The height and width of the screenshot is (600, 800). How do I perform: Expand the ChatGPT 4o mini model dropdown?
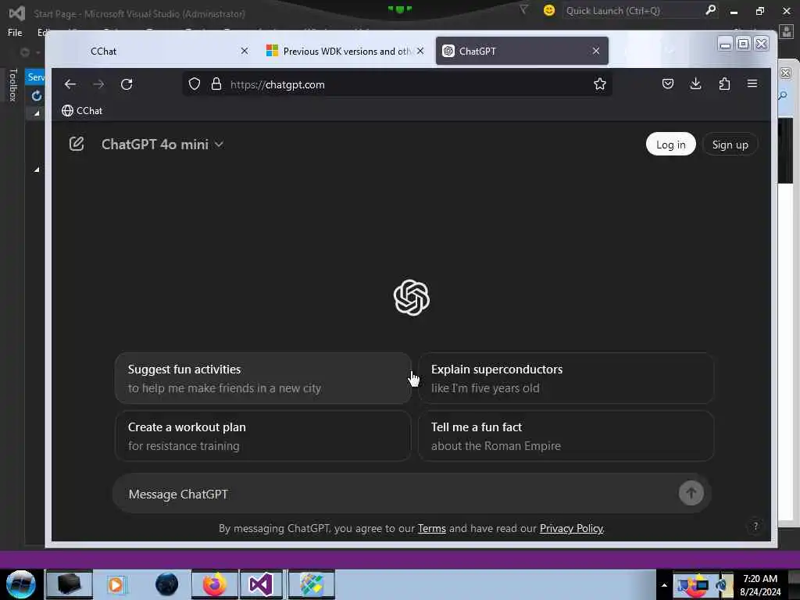(x=162, y=145)
